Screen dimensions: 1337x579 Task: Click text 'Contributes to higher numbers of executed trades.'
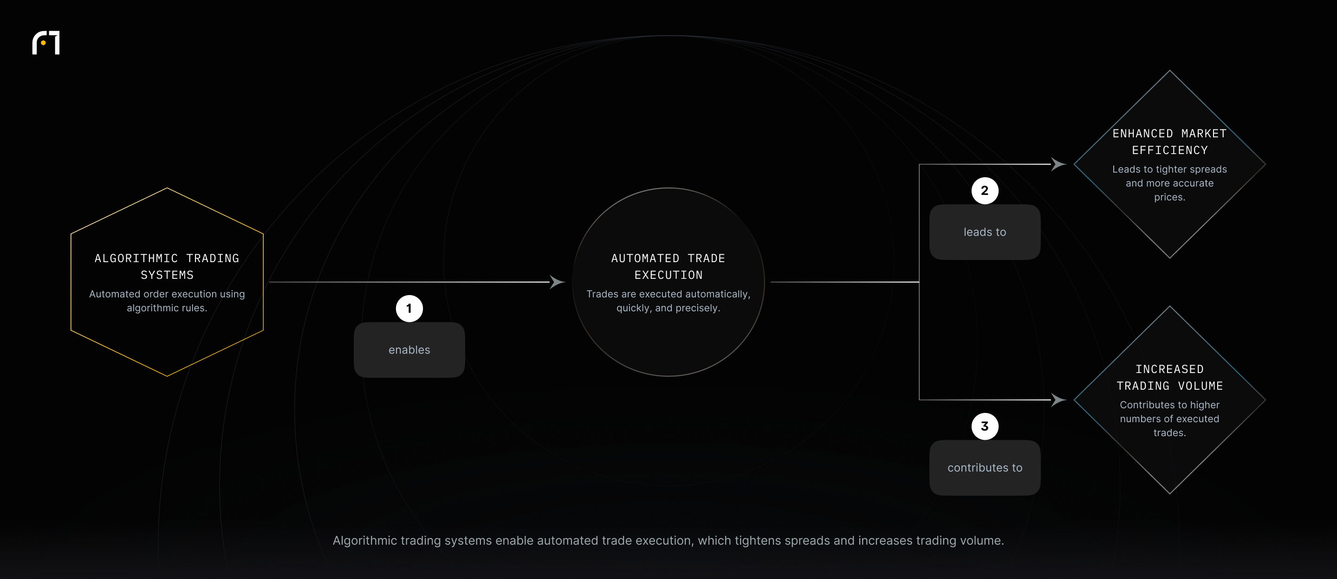coord(1169,418)
